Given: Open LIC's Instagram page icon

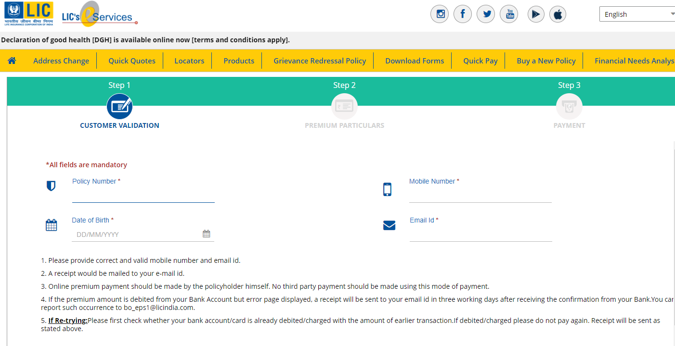Looking at the screenshot, I should (x=440, y=14).
